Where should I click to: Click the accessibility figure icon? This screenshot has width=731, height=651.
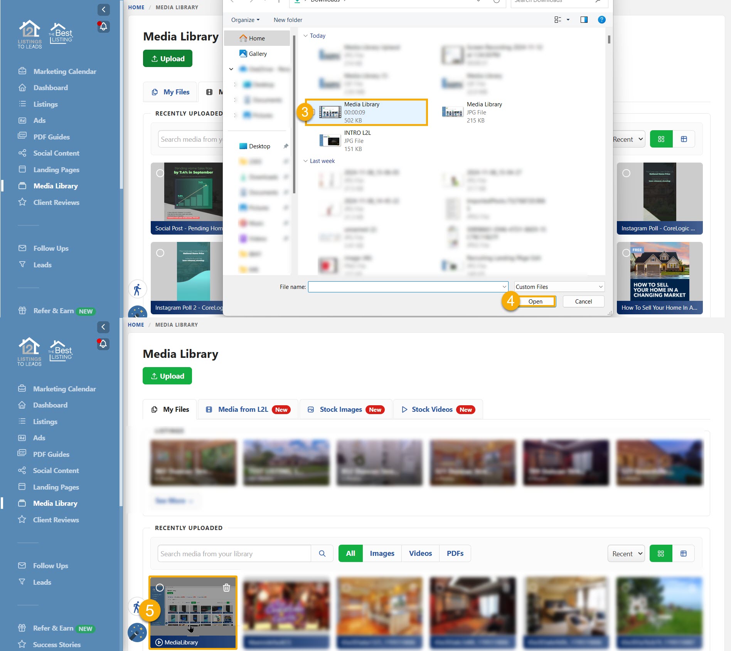click(137, 289)
